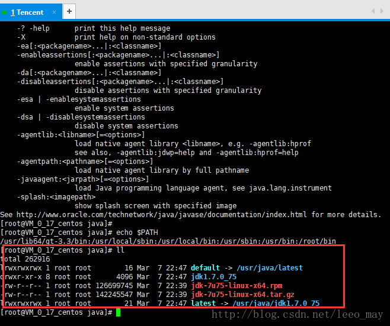The width and height of the screenshot is (390, 326).
Task: Click '-dsa | -disablesystemassertions' option
Action: click(81, 117)
